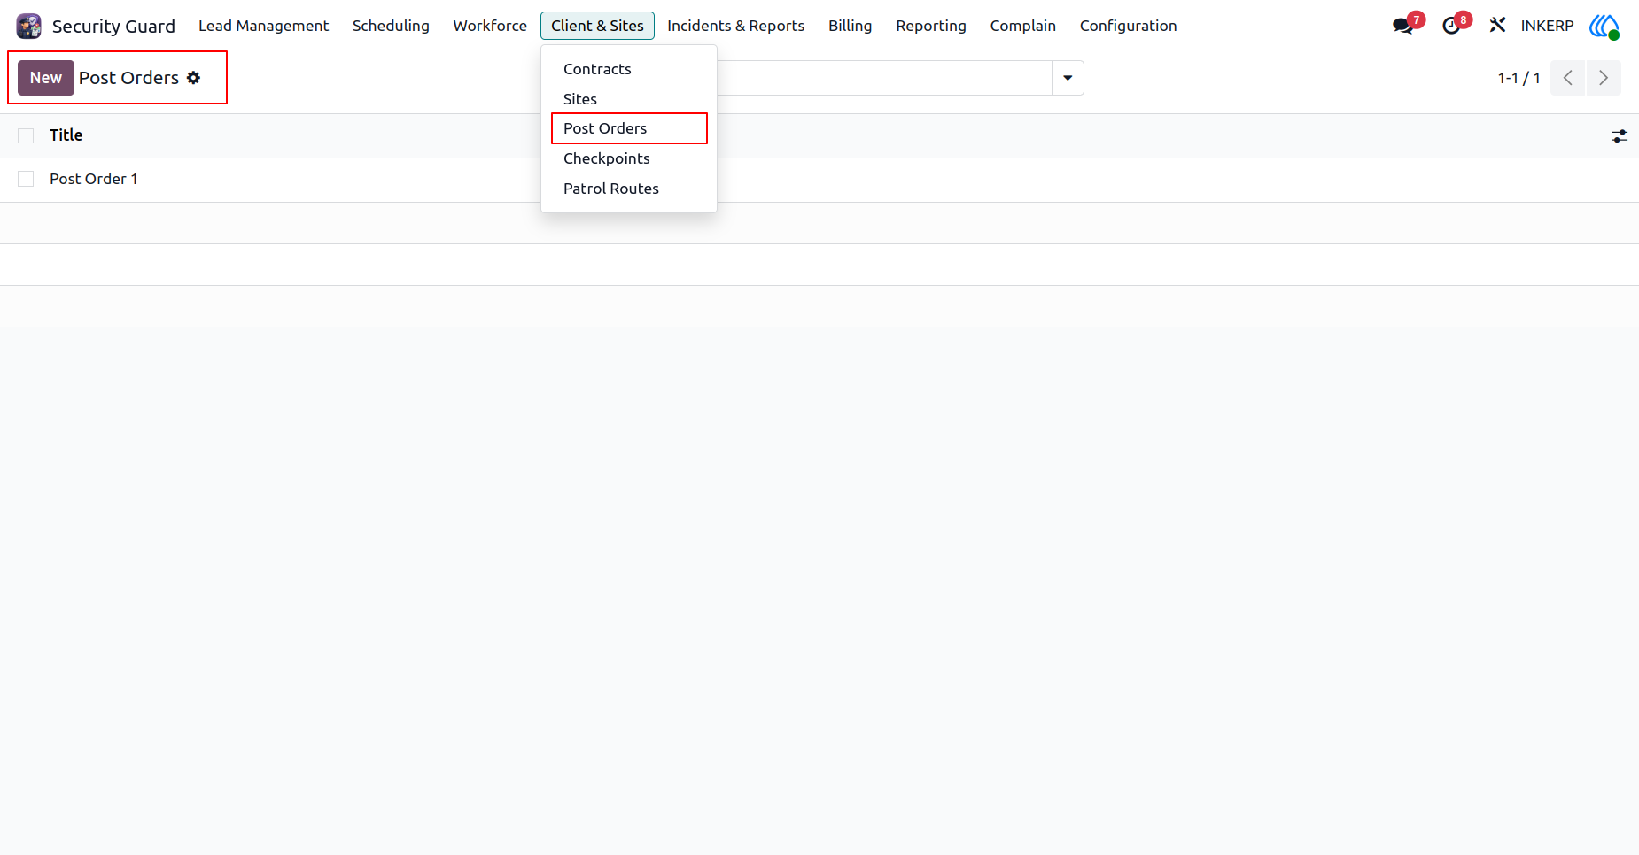Image resolution: width=1639 pixels, height=855 pixels.
Task: Choose Post Orders in the dropdown
Action: click(629, 128)
